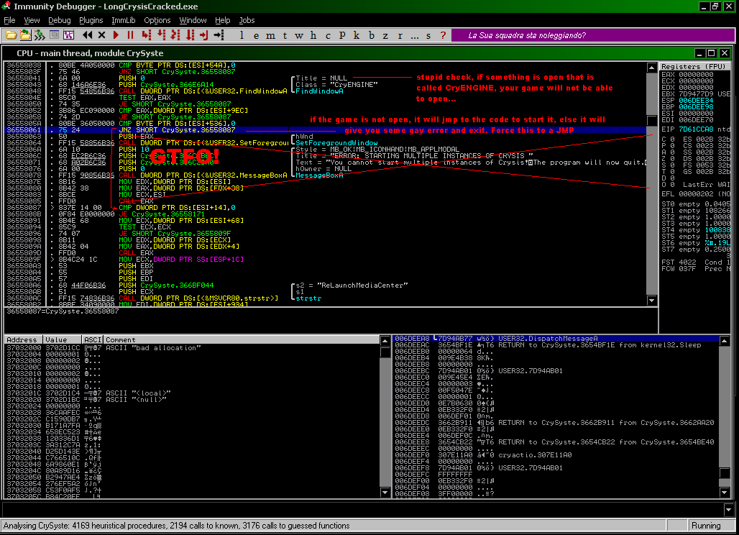Open the Window menu
Screen dimensions: 739x535
click(193, 20)
